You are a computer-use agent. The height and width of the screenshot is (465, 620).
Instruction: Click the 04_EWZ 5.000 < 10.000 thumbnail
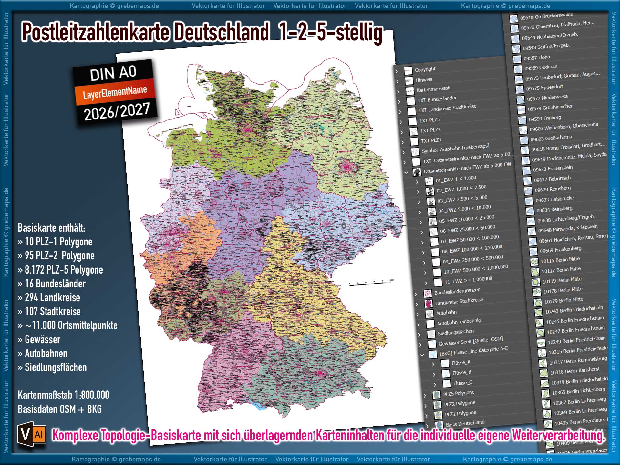click(x=432, y=212)
